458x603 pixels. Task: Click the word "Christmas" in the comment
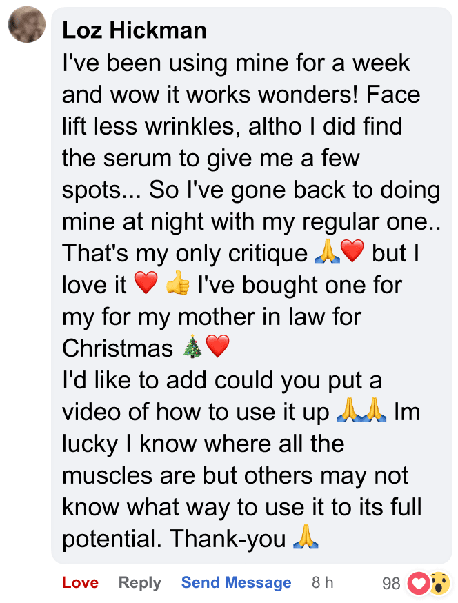coord(118,348)
